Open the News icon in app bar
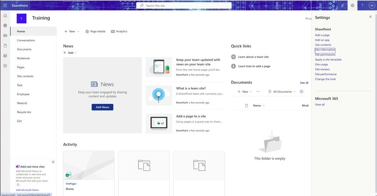The width and height of the screenshot is (377, 196). click(5, 35)
